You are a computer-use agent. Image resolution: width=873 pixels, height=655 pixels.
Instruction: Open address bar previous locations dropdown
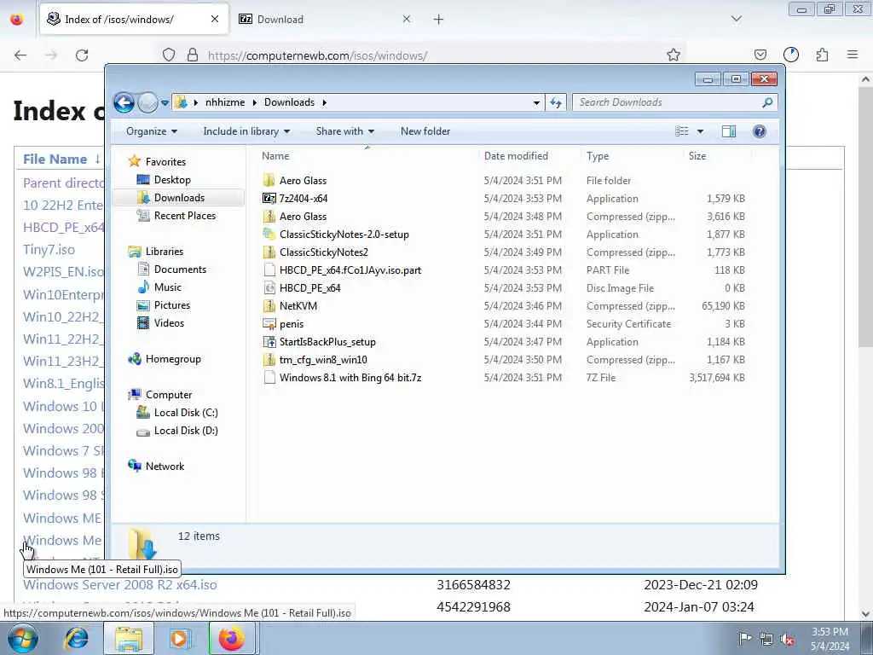point(536,102)
